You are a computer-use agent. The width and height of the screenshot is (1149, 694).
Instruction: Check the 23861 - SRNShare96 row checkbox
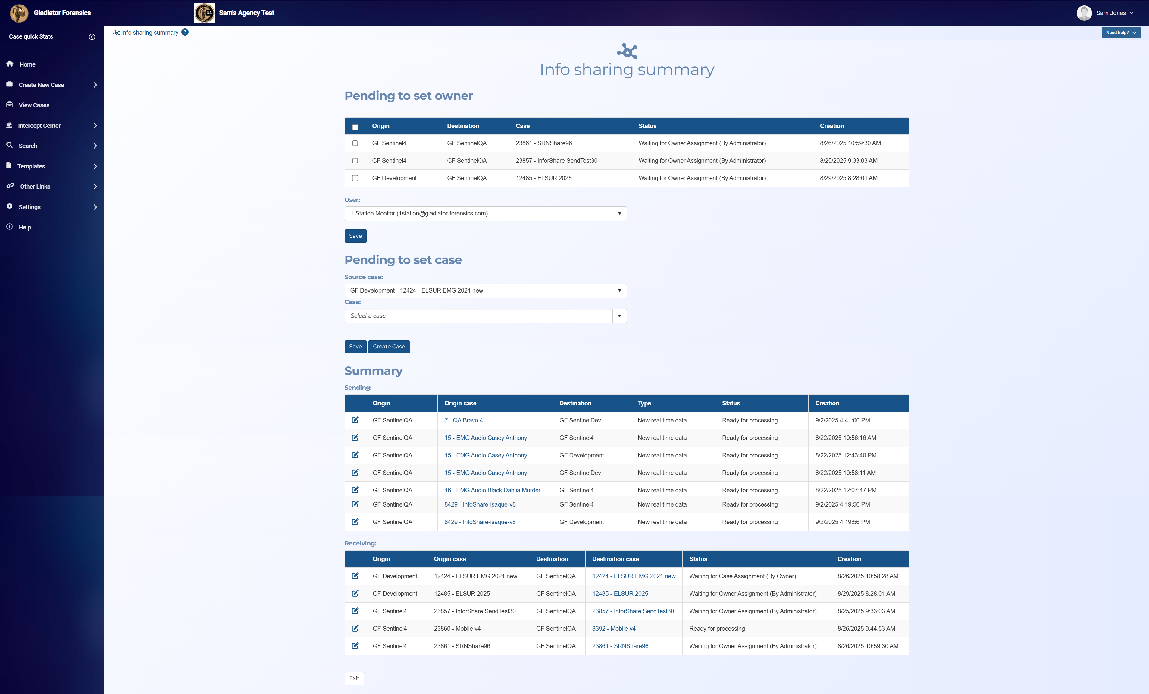[355, 143]
